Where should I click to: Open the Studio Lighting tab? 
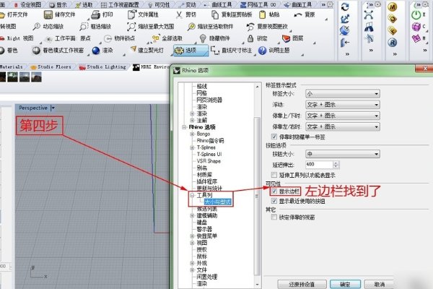tap(102, 66)
